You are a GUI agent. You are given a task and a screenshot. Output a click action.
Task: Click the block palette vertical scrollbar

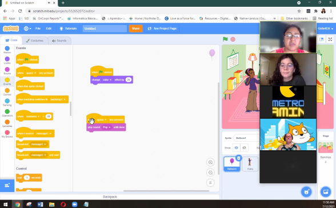71,109
